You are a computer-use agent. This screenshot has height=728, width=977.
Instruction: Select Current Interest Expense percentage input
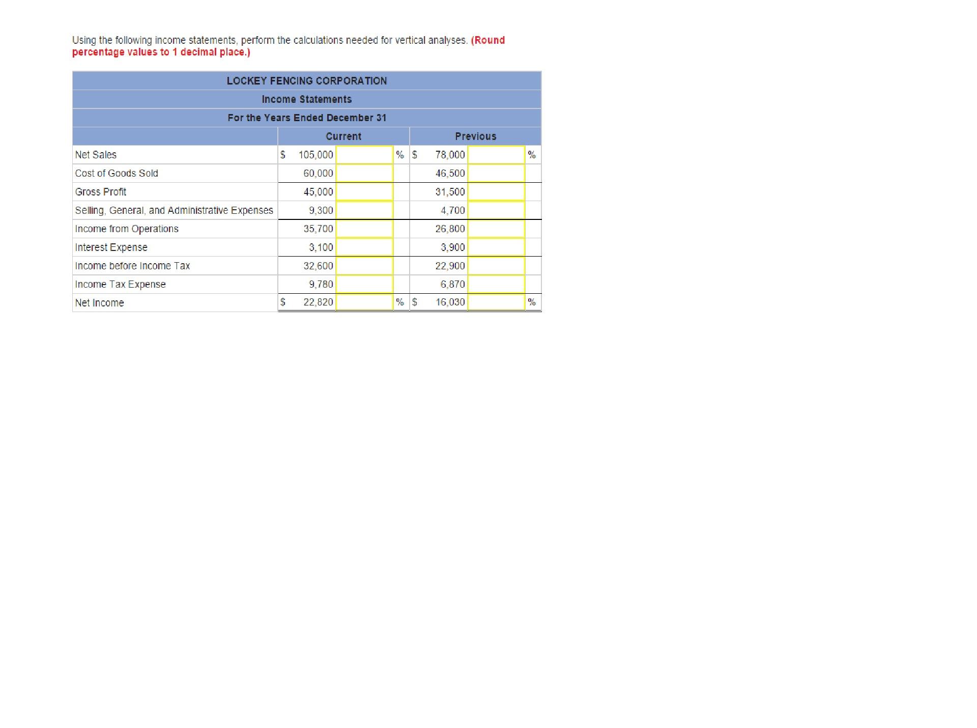(364, 247)
